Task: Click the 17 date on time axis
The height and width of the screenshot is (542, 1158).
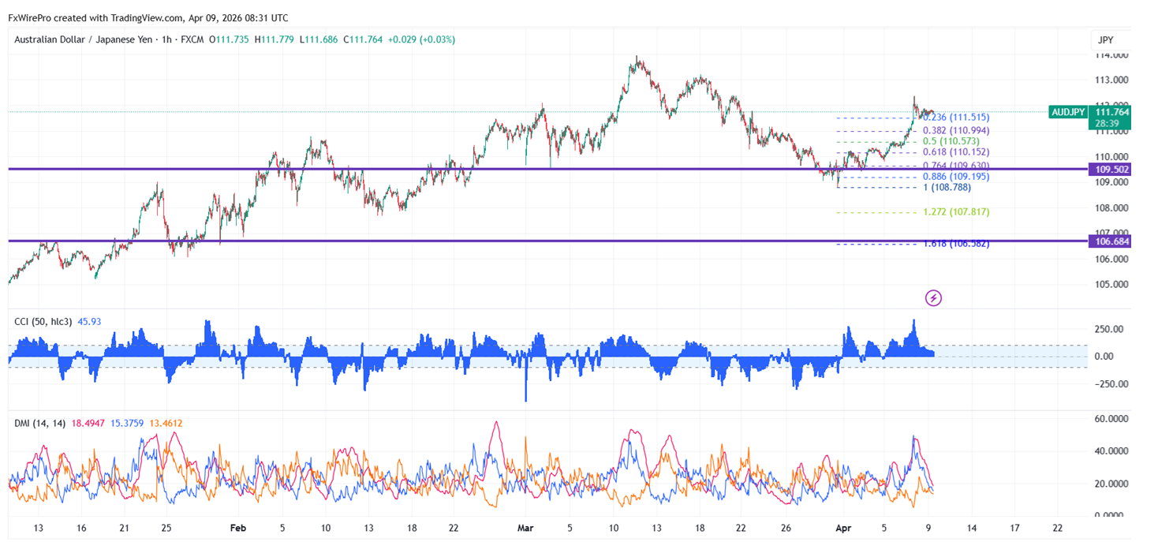Action: (x=1015, y=528)
